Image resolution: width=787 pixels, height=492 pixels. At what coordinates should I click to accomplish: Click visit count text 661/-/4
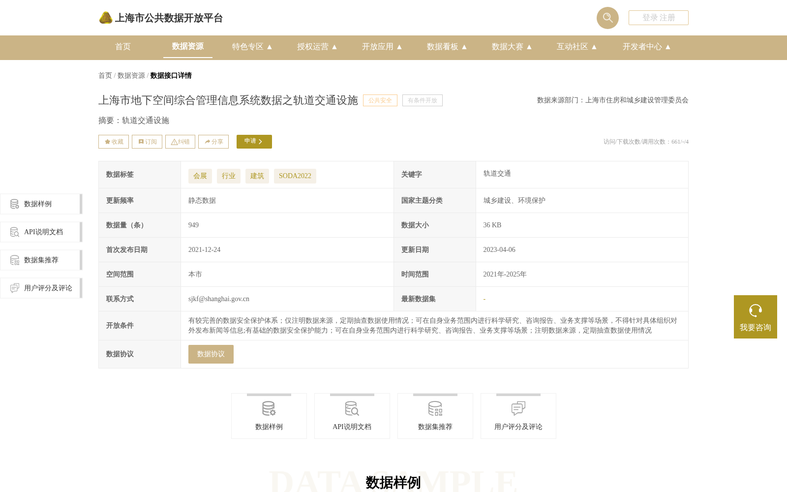[x=680, y=142]
